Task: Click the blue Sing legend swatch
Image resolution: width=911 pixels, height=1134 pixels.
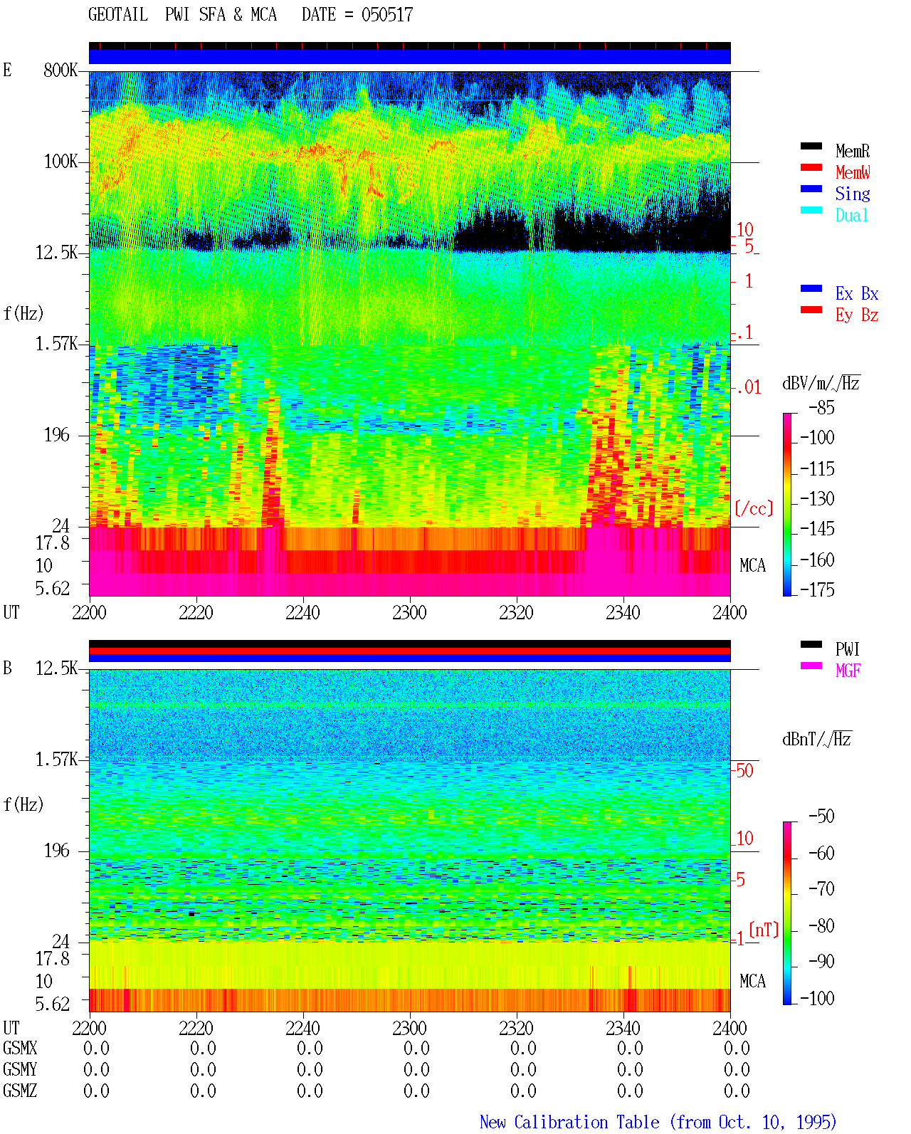Action: [x=811, y=189]
